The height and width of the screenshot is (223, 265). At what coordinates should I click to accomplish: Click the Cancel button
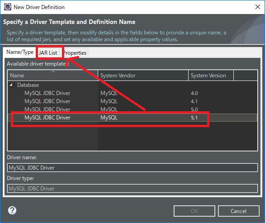pos(238,211)
